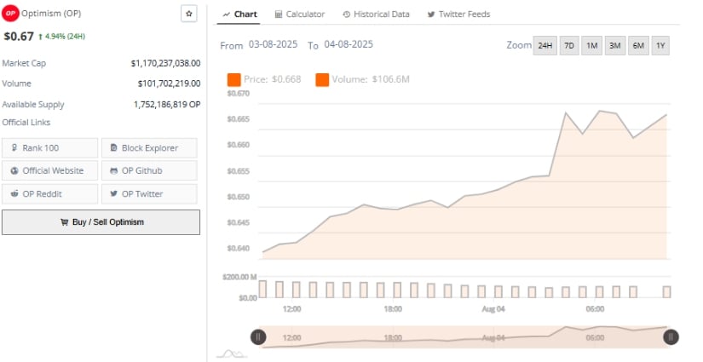The width and height of the screenshot is (703, 362).
Task: Click the 18:00 x-axis label on main chart
Action: point(393,309)
